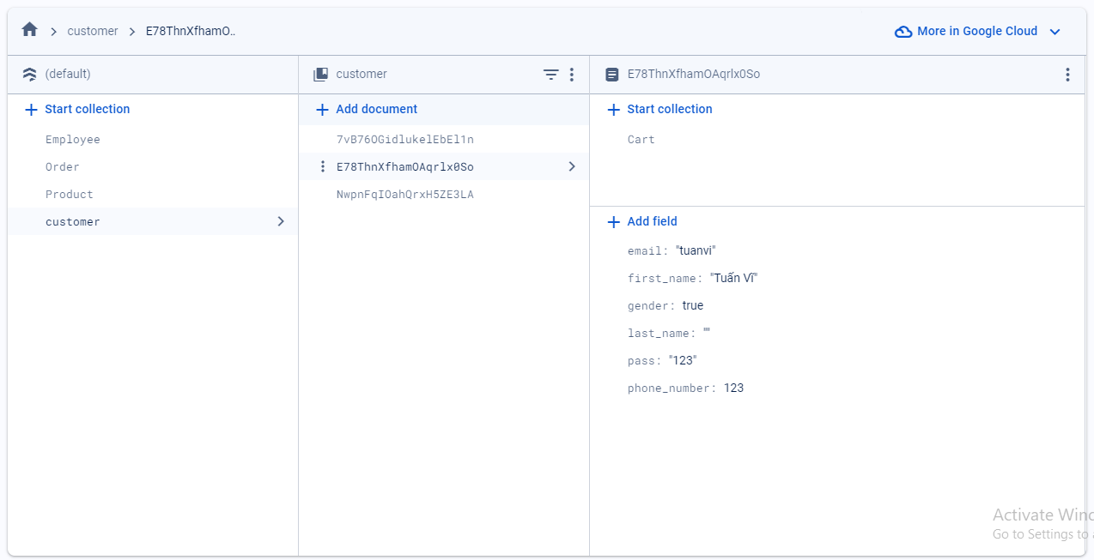Click the cloud icon near More in Google Cloud
Image resolution: width=1094 pixels, height=560 pixels.
903,32
